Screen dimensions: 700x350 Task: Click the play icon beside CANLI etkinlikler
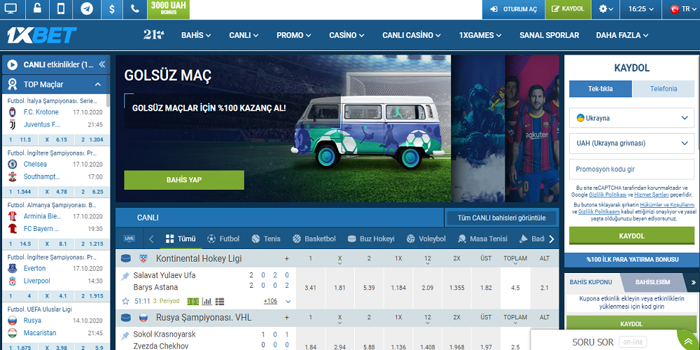click(13, 64)
